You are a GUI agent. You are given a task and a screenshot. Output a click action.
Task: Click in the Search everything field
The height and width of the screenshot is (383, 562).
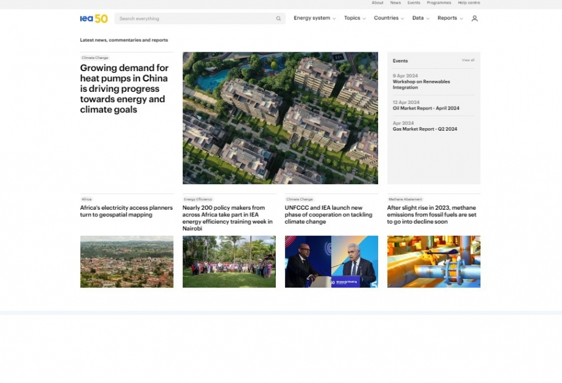coord(195,19)
